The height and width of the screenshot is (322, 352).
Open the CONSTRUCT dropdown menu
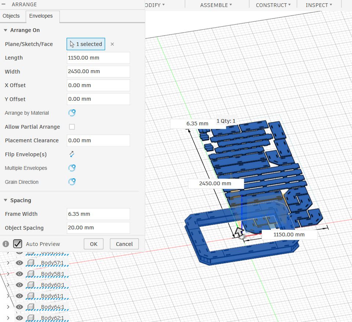[273, 5]
